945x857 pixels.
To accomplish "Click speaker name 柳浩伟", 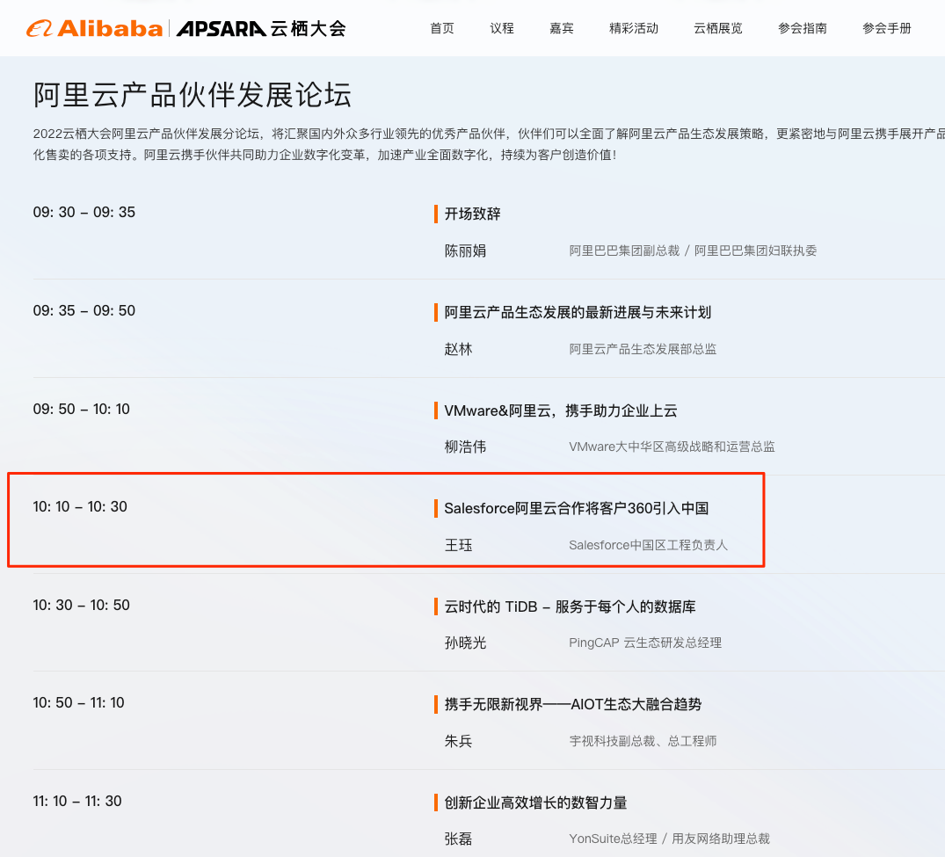I will [465, 447].
